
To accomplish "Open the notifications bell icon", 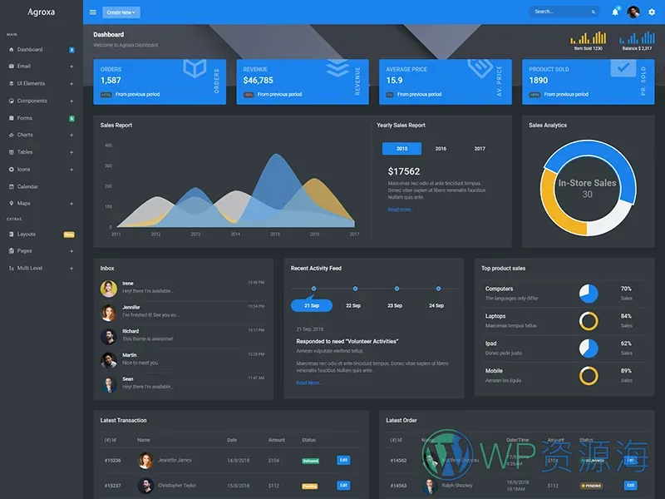I will coord(615,12).
